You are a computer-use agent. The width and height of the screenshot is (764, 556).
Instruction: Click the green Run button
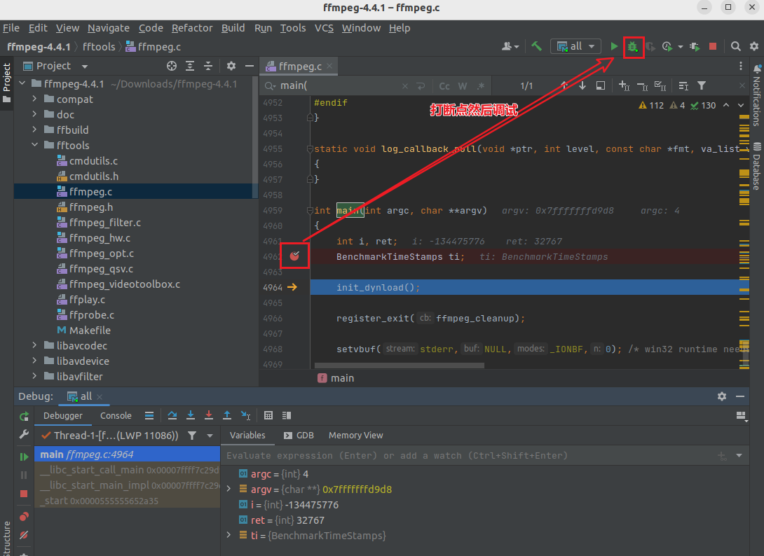tap(614, 46)
